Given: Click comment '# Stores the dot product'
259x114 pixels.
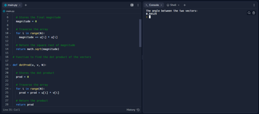Looking at the screenshot, I should [35, 73].
